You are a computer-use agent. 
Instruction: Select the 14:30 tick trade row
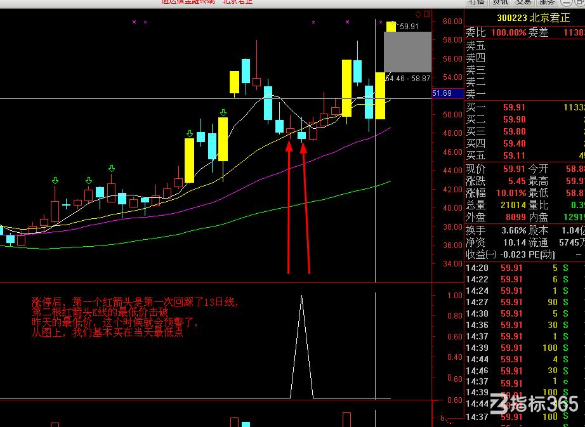coord(525,313)
